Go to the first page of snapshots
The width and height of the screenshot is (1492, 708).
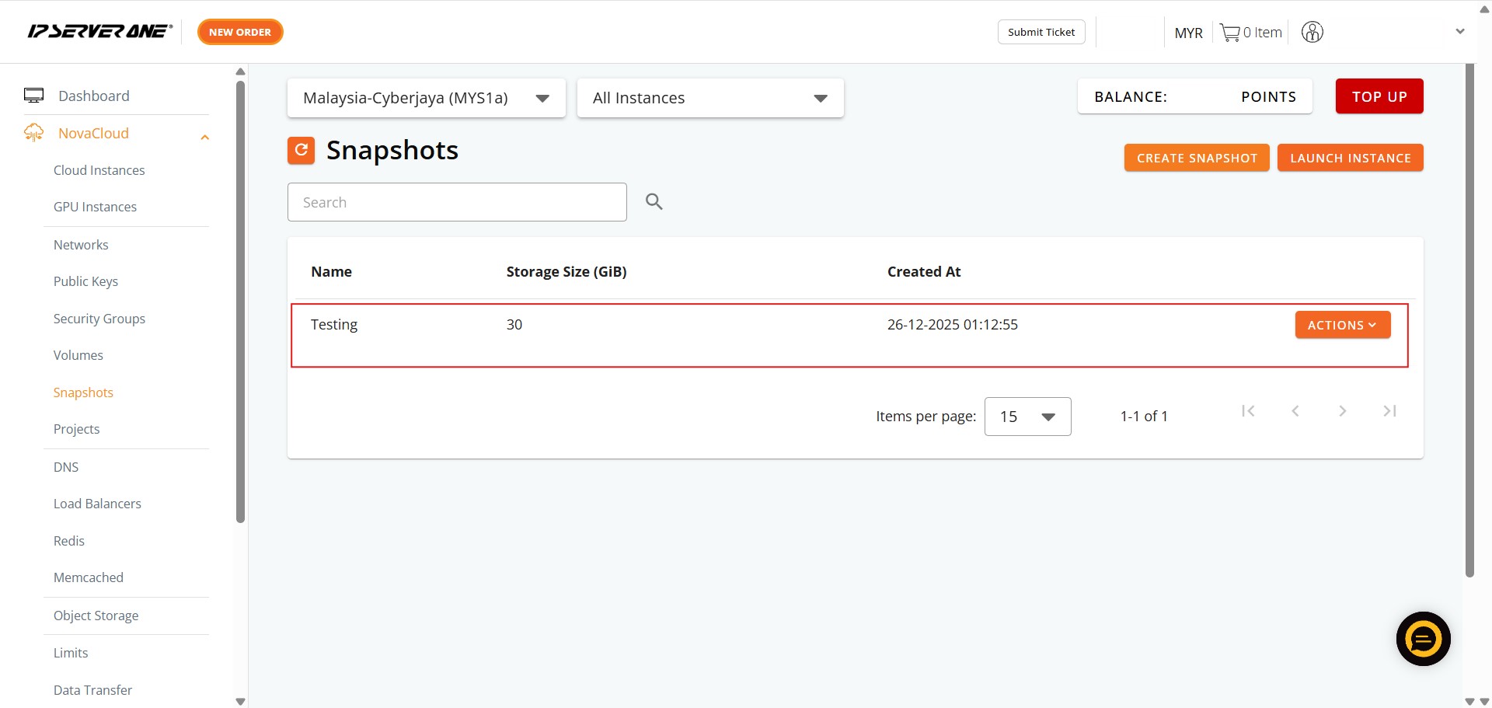pos(1248,411)
